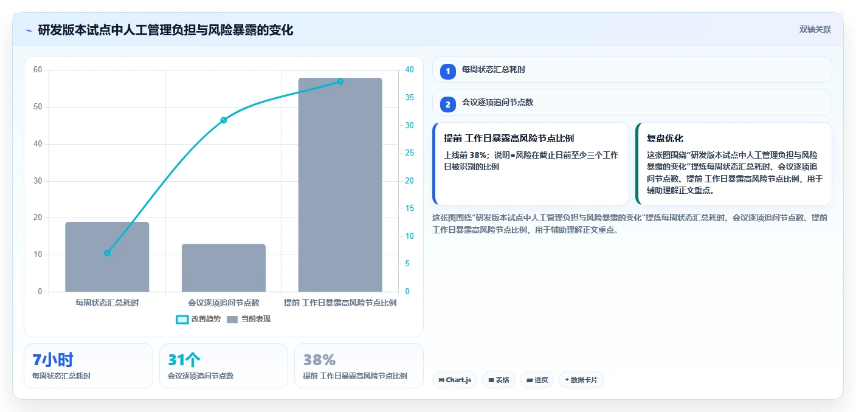The height and width of the screenshot is (412, 856).
Task: Click the Chart.js tag
Action: point(455,380)
